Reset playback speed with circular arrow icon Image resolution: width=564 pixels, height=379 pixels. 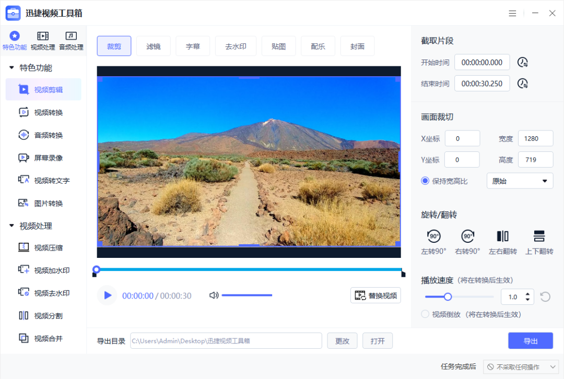545,297
